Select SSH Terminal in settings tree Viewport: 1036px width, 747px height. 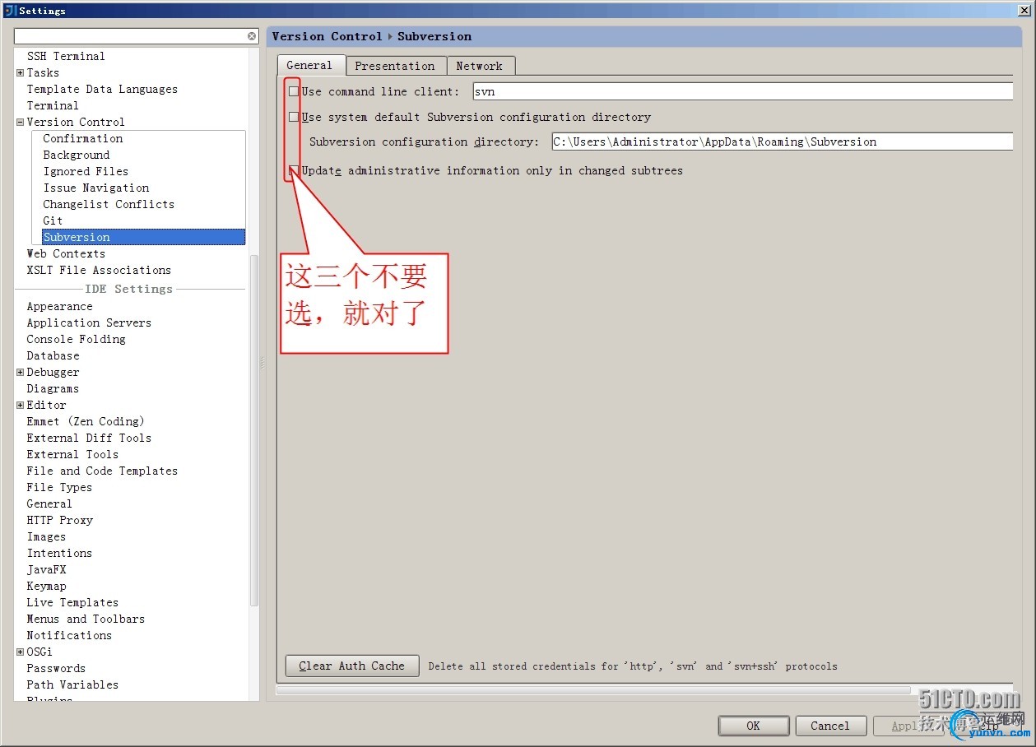click(66, 56)
